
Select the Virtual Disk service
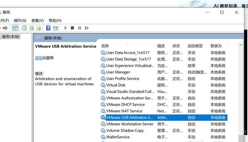tap(164, 85)
